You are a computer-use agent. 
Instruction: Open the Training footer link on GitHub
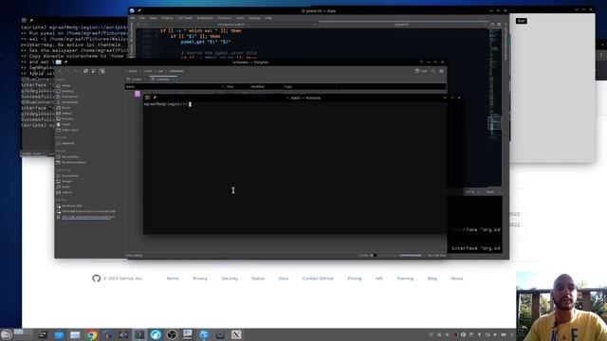405,278
